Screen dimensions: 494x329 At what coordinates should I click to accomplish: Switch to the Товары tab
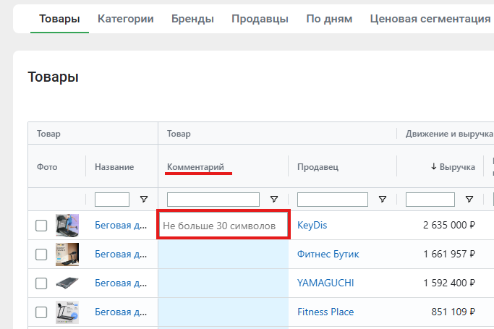point(59,19)
